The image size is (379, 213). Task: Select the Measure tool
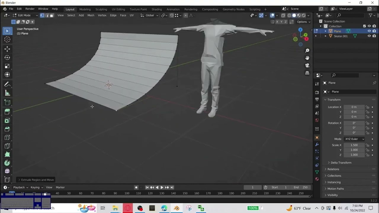[x=7, y=93]
